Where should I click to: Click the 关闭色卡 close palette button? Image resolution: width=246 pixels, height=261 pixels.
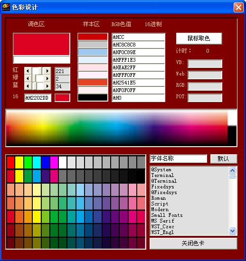point(193,243)
